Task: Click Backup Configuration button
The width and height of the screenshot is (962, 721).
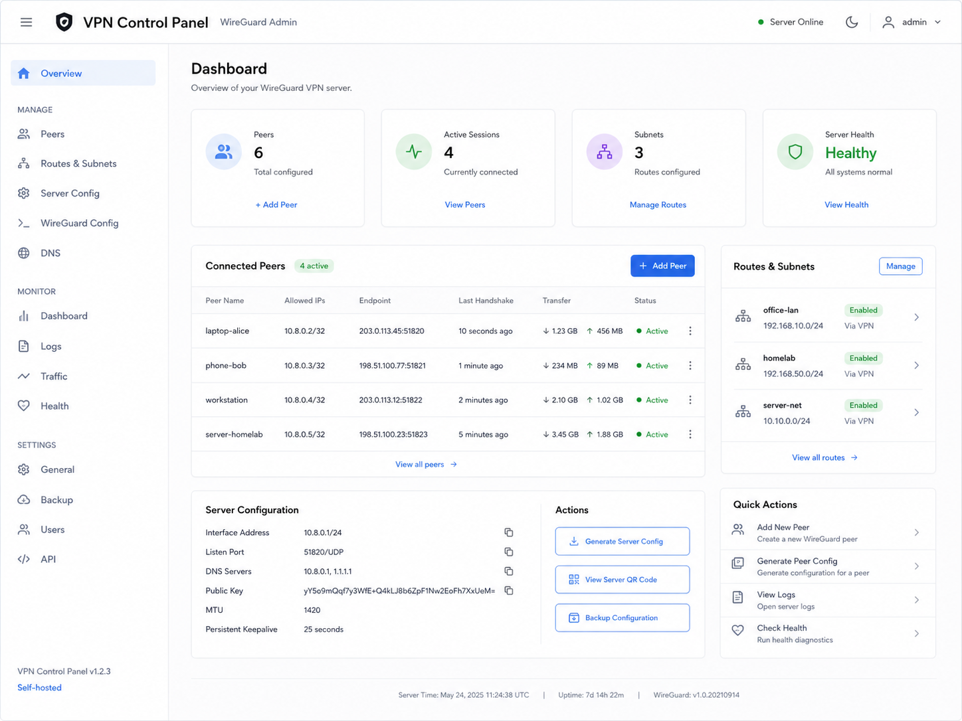Action: (623, 617)
